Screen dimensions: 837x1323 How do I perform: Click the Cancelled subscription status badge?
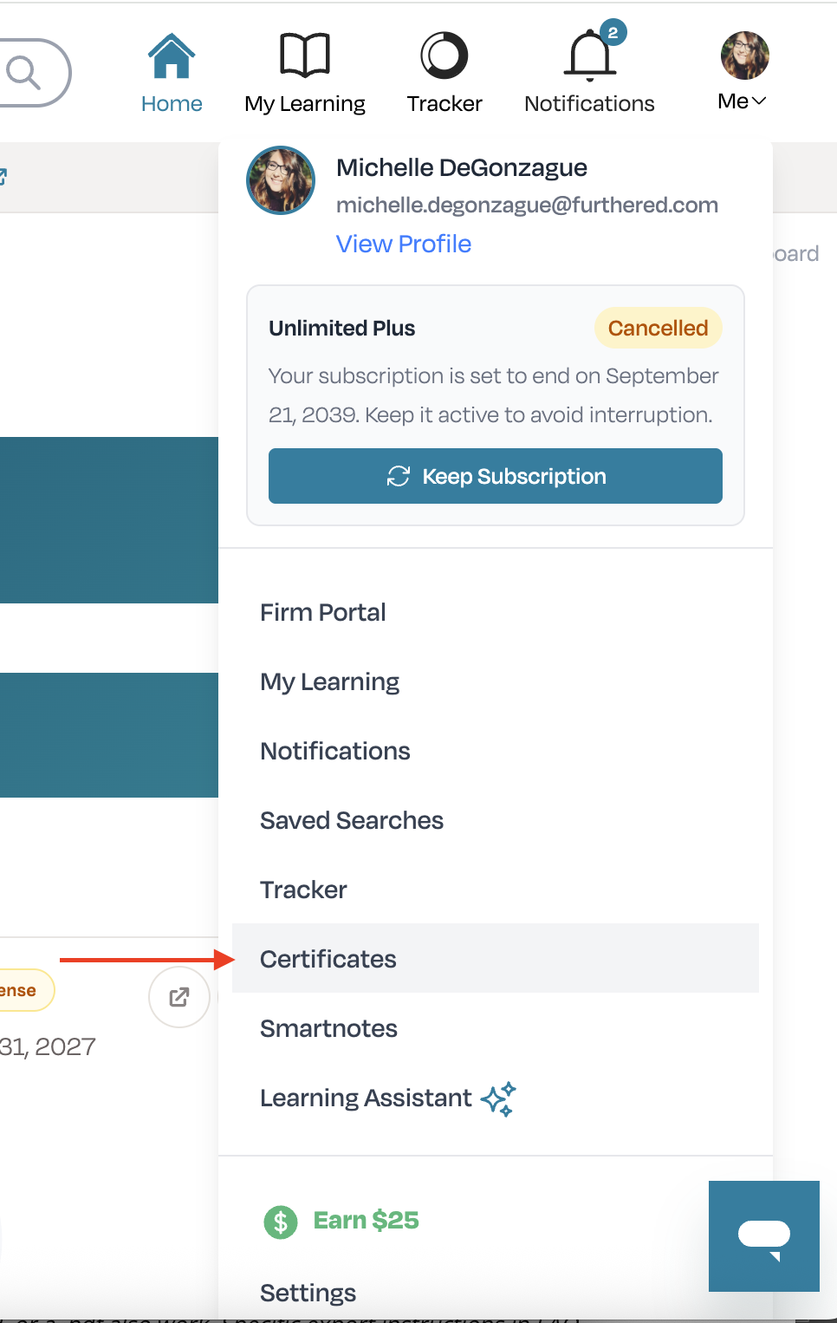[x=659, y=328]
